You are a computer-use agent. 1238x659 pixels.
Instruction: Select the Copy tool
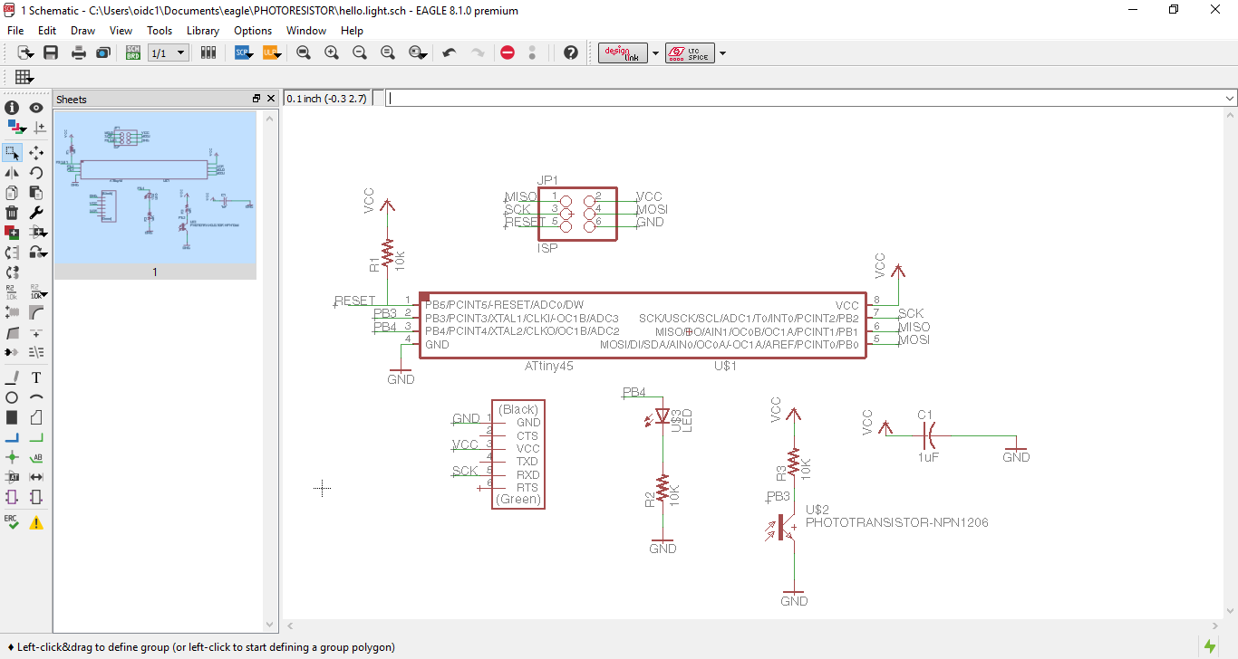coord(12,193)
